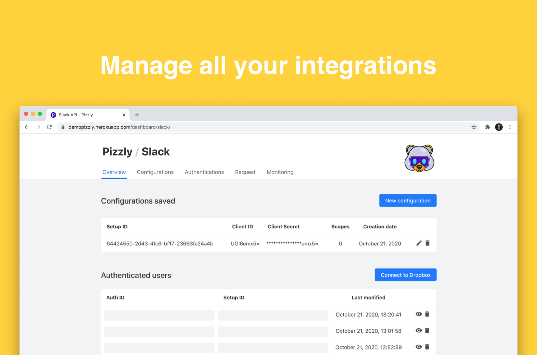Open the Authentications tab
This screenshot has width=537, height=355.
pyautogui.click(x=204, y=172)
